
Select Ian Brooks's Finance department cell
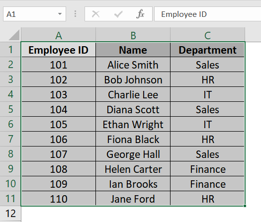tap(207, 184)
